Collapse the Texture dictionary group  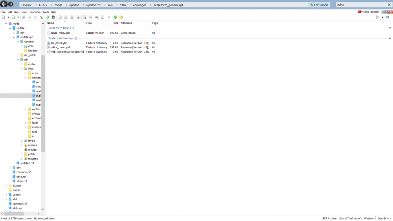390,38
